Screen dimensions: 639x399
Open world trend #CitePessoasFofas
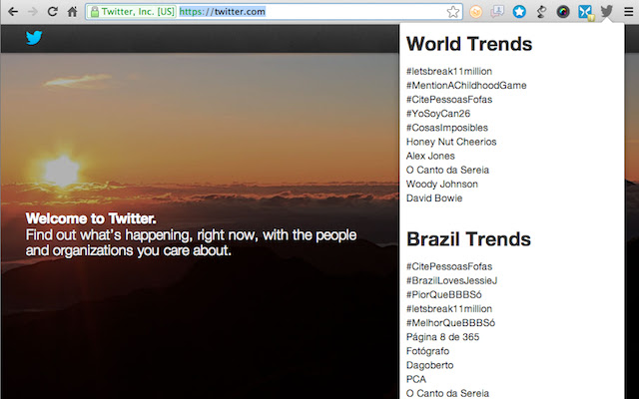click(449, 100)
